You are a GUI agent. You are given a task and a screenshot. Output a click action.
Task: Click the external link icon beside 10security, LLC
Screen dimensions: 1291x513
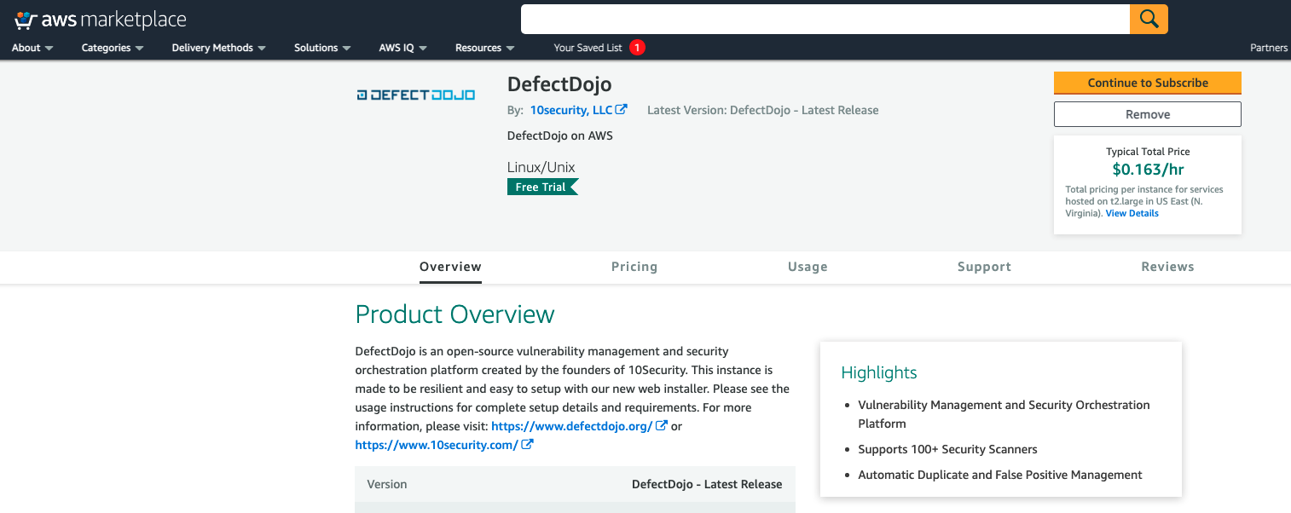[623, 109]
